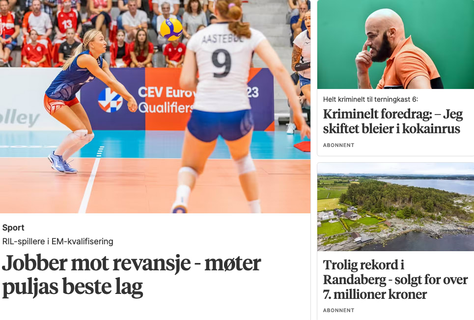Viewport: 474px width, 320px height.
Task: Open the RIL-spillere i EM-kvalifisering kicker
Action: [58, 241]
